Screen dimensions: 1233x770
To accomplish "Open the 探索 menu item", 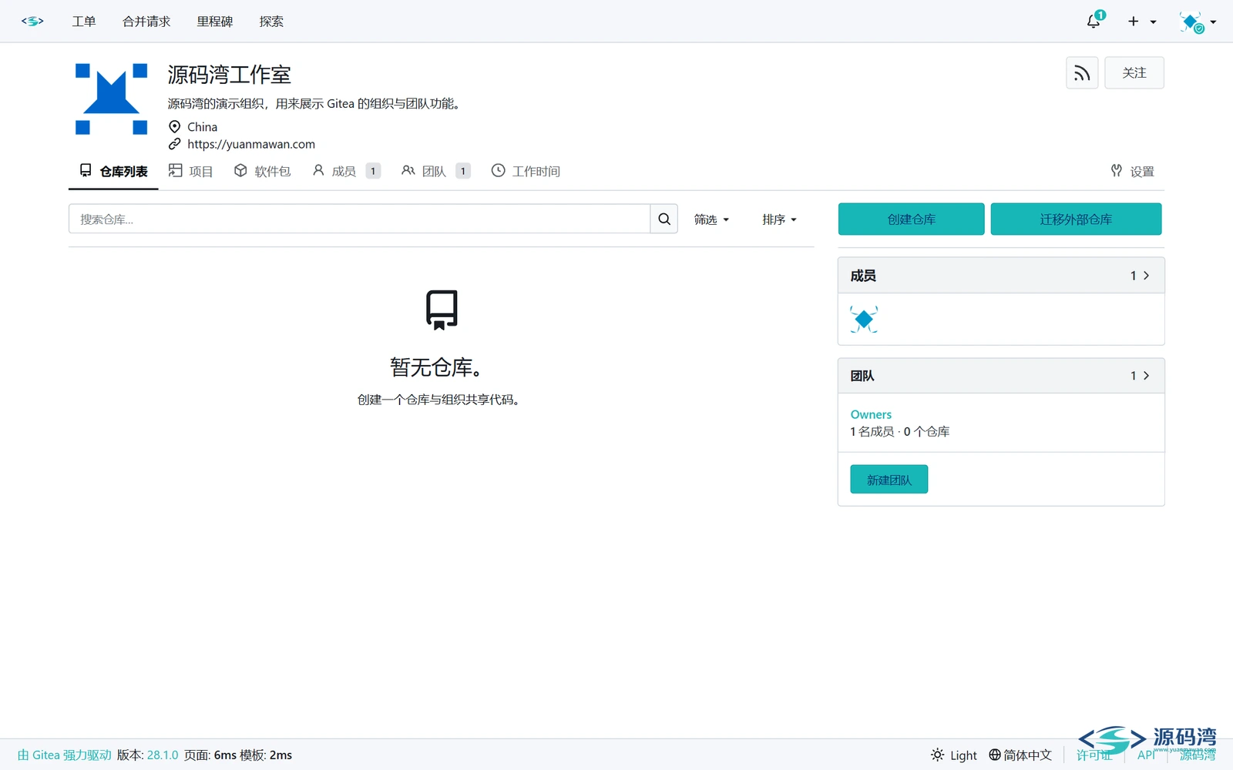I will pyautogui.click(x=271, y=22).
